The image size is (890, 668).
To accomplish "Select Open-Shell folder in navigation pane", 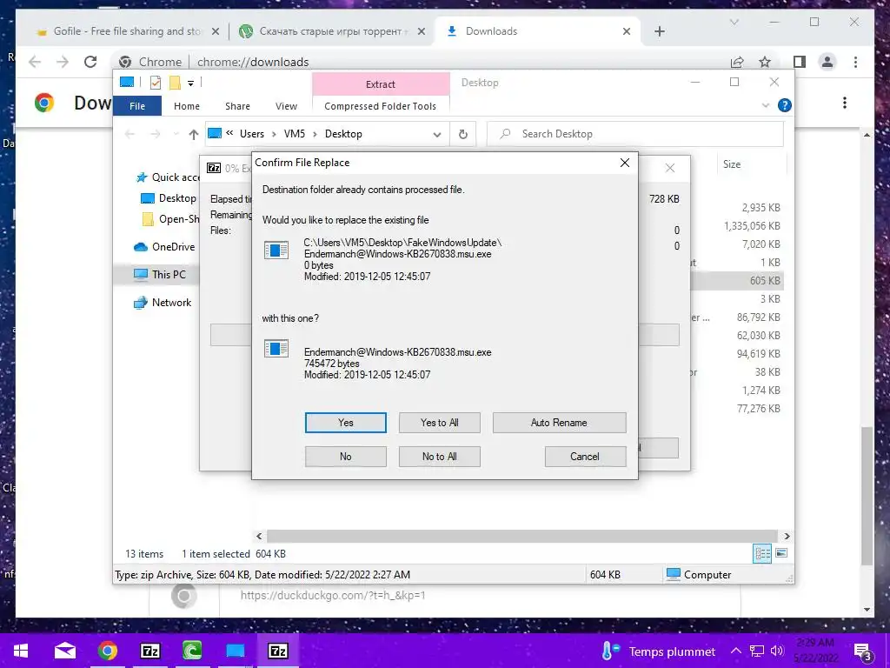I will pyautogui.click(x=171, y=219).
